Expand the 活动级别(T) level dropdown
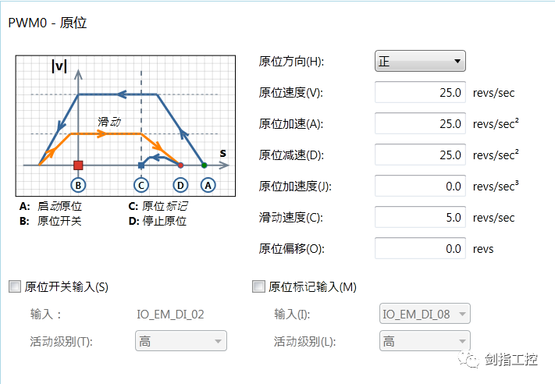The height and width of the screenshot is (384, 555). pyautogui.click(x=180, y=341)
